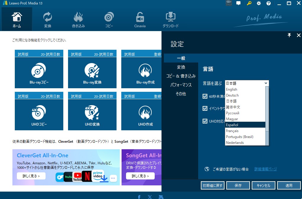Click 詳しく見る in CleverGet banner
This screenshot has width=302, height=199.
point(31,176)
